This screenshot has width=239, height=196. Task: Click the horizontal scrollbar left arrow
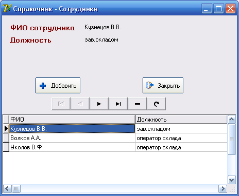point(7,189)
